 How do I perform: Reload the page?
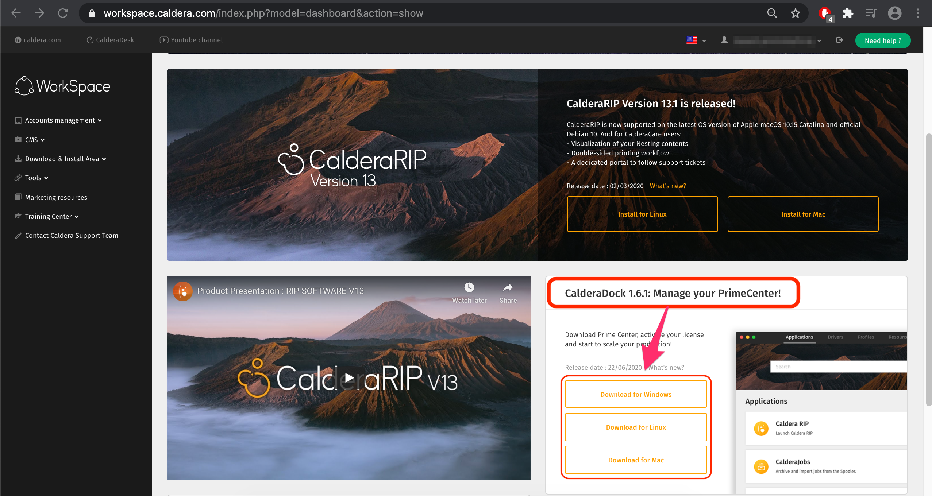(63, 13)
